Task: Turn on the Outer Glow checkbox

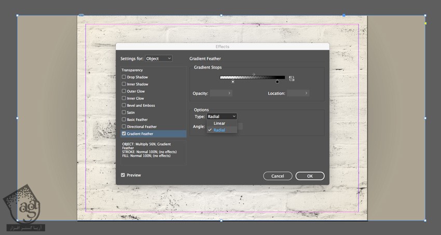Action: (124, 91)
